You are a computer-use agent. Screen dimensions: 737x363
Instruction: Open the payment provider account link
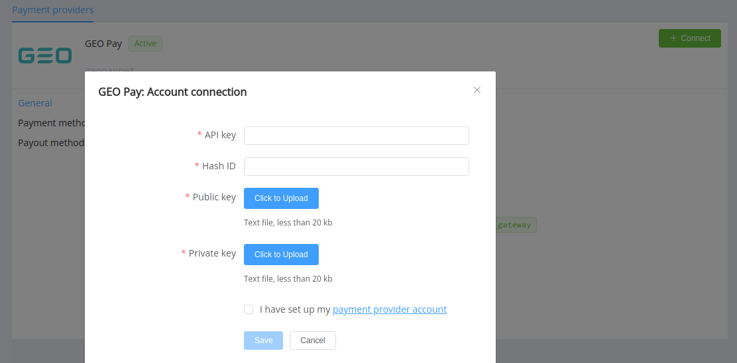pos(390,309)
